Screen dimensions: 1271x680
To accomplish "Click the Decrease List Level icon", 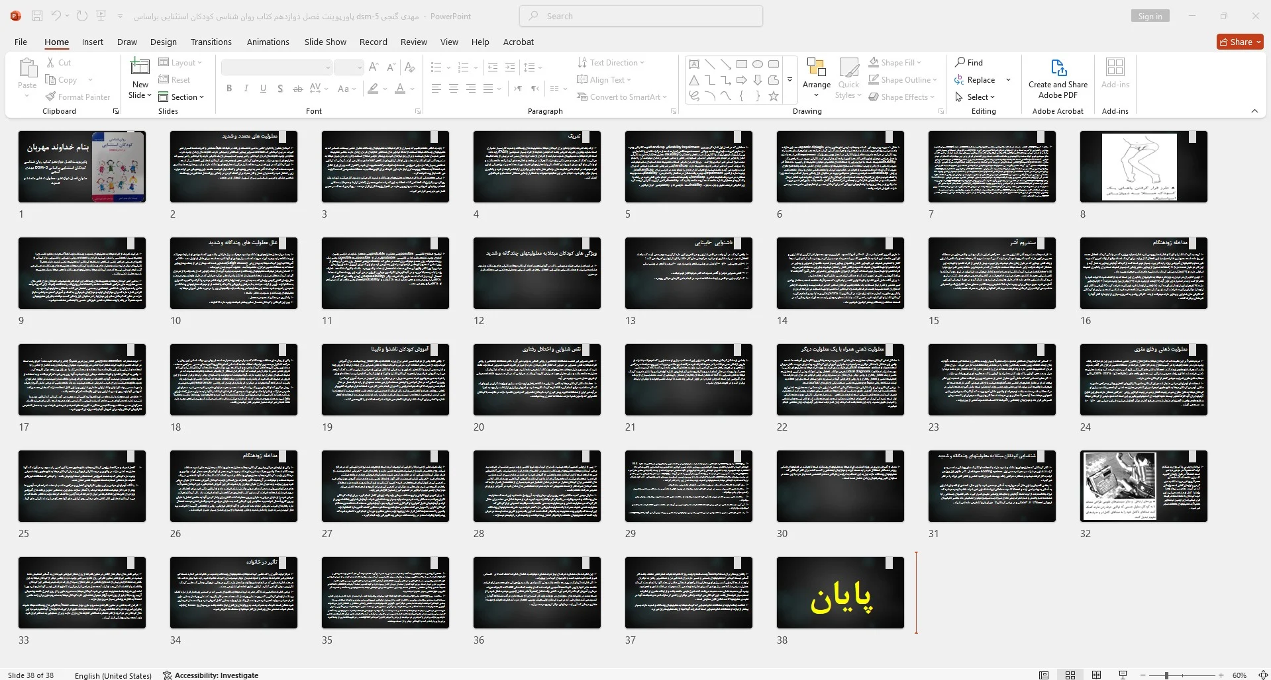I will point(493,67).
